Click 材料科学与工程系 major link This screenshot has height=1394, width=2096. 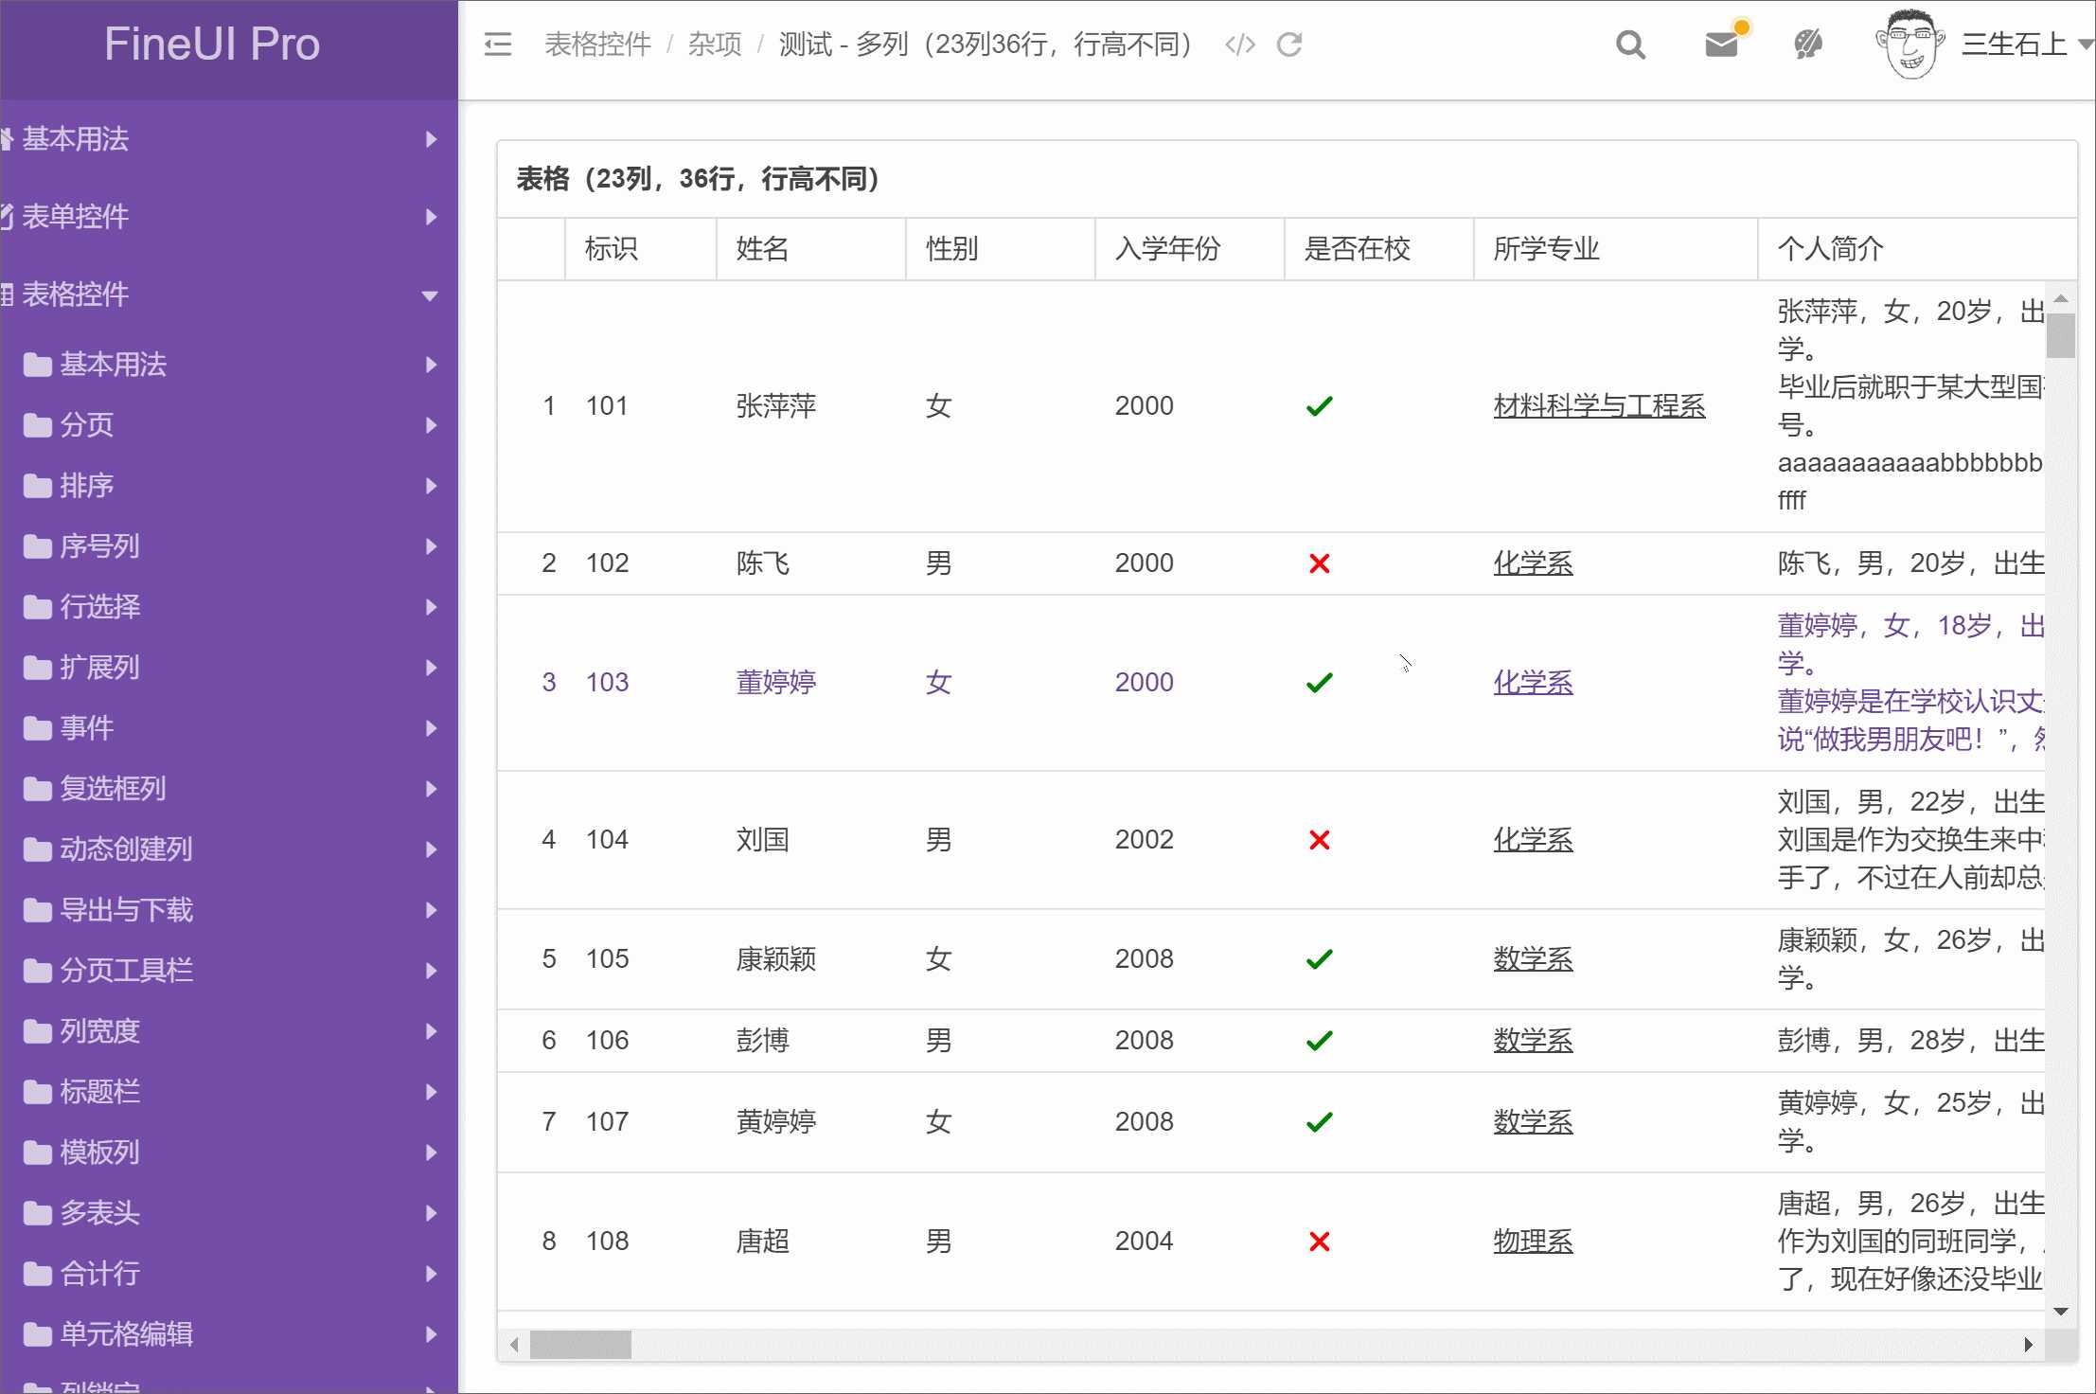click(x=1599, y=406)
